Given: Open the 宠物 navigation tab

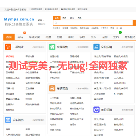Looking at the screenshot, I should coord(105,37).
